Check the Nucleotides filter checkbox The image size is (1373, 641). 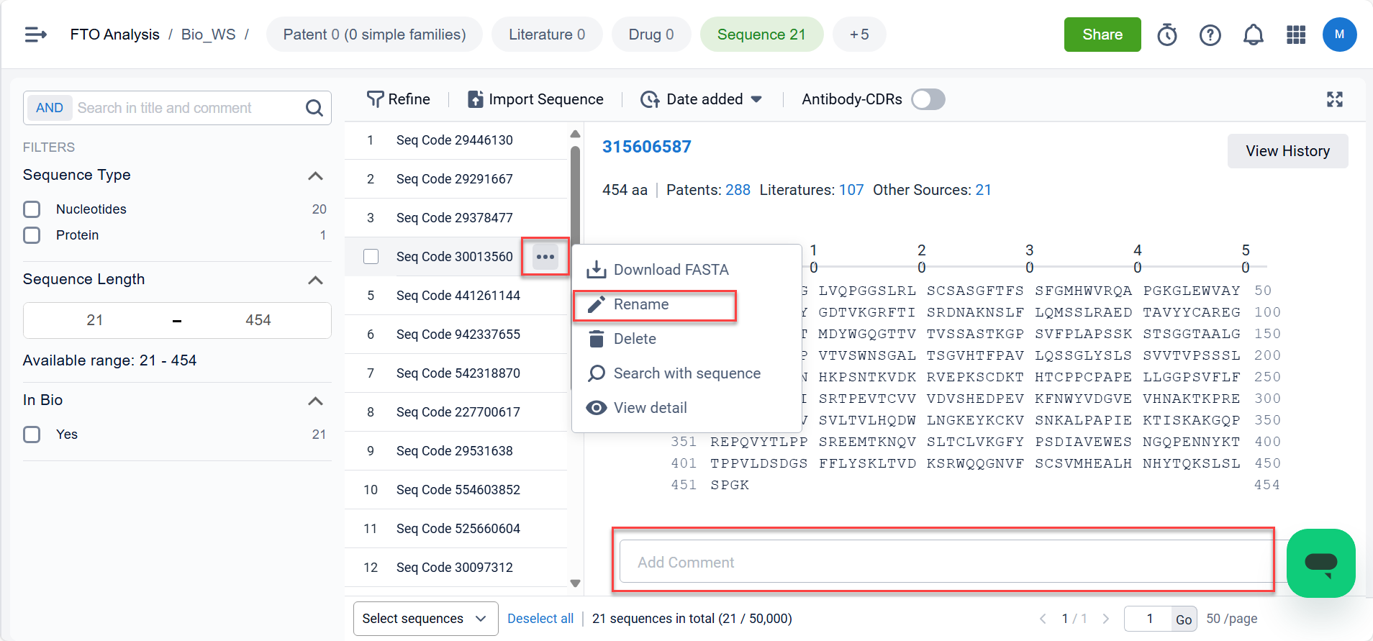pos(32,209)
